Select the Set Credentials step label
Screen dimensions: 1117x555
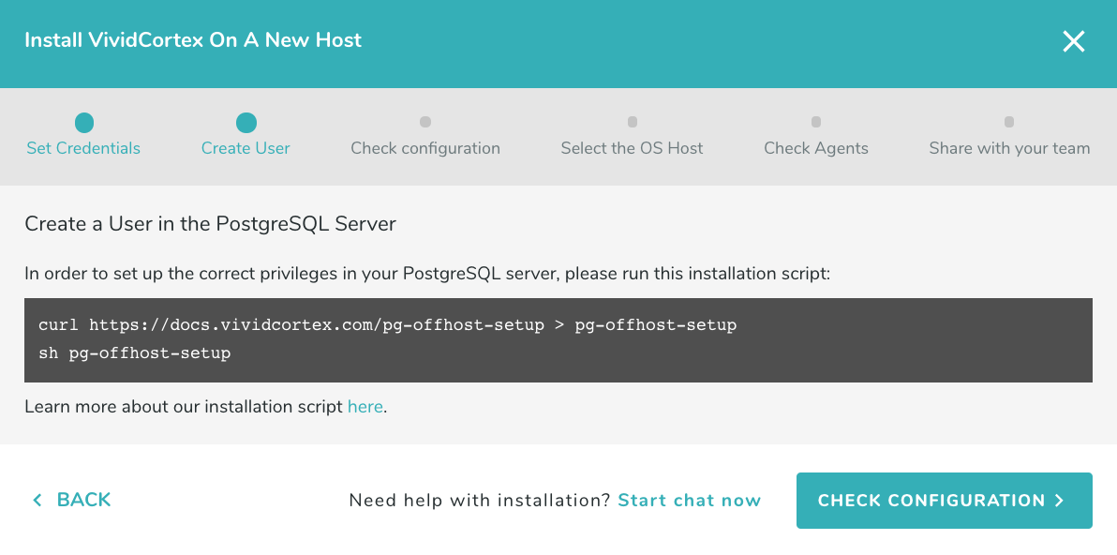point(83,148)
